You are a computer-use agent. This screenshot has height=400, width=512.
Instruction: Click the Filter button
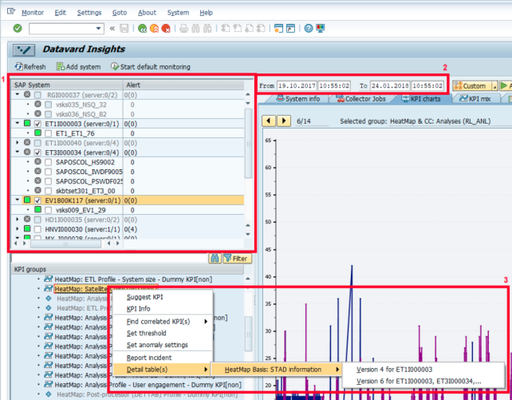237,259
